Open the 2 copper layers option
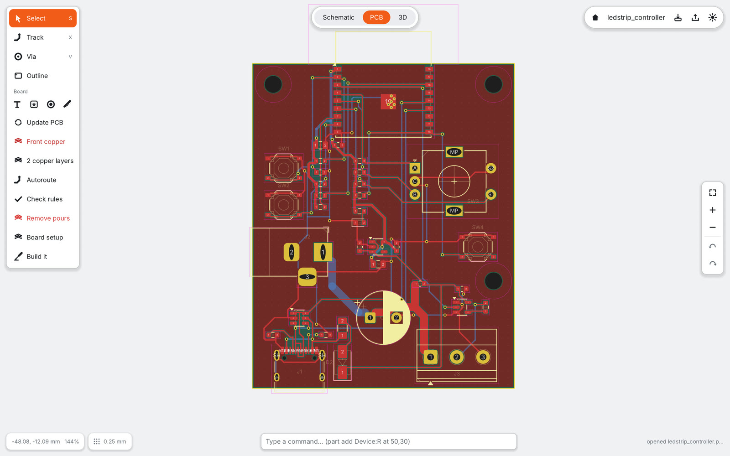The height and width of the screenshot is (456, 730). click(43, 161)
